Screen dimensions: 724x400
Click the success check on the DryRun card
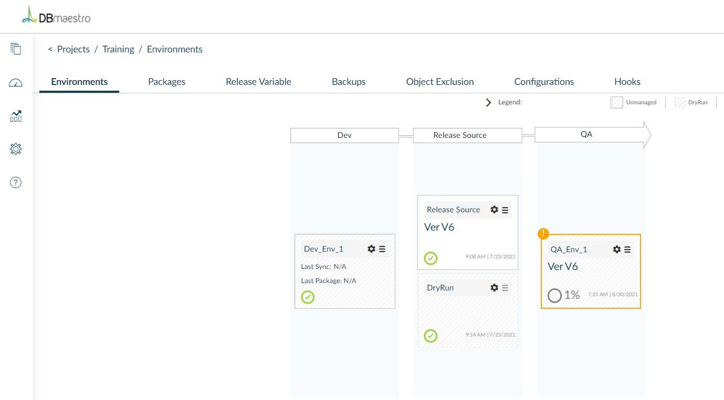[431, 336]
